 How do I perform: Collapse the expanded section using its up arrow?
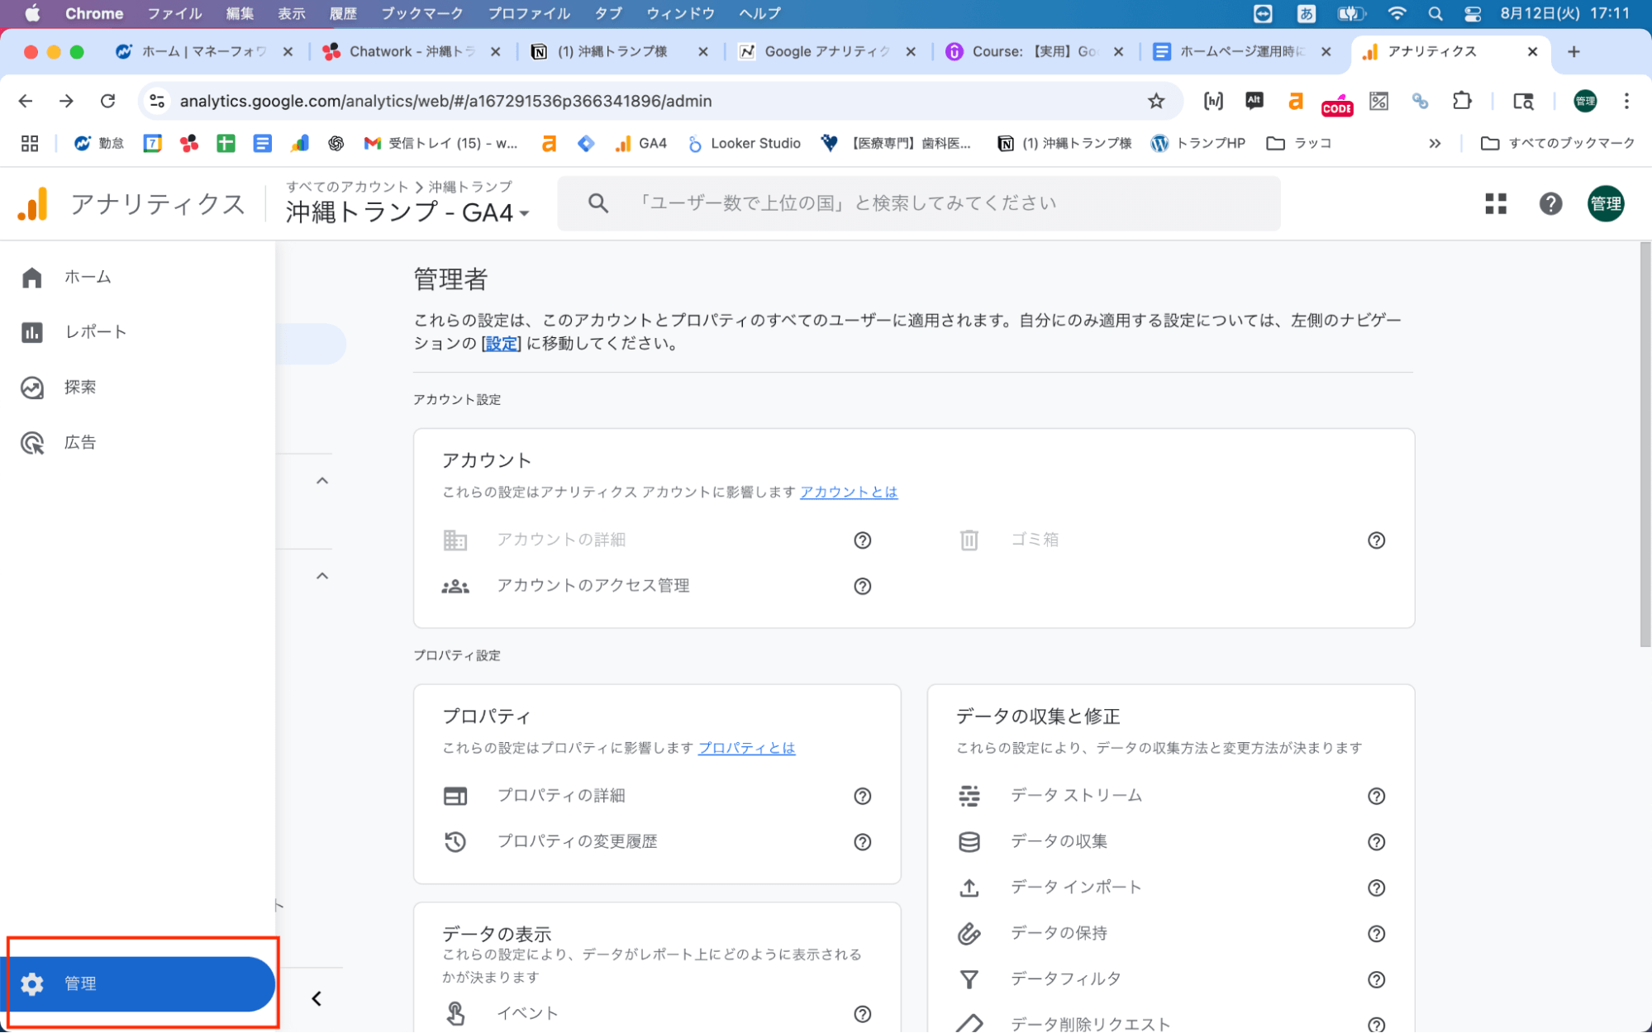[x=323, y=480]
